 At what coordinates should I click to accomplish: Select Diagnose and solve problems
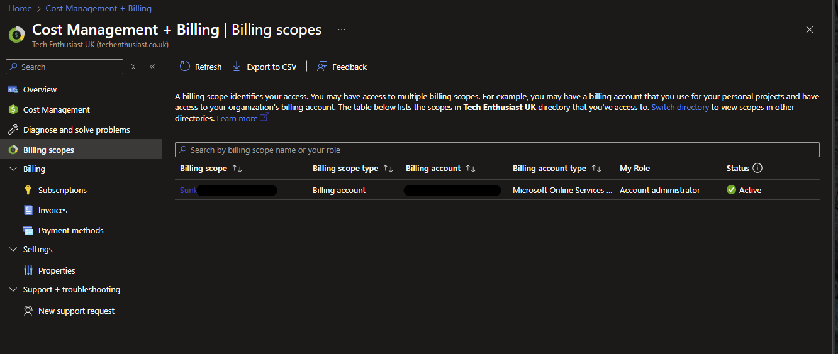tap(81, 130)
